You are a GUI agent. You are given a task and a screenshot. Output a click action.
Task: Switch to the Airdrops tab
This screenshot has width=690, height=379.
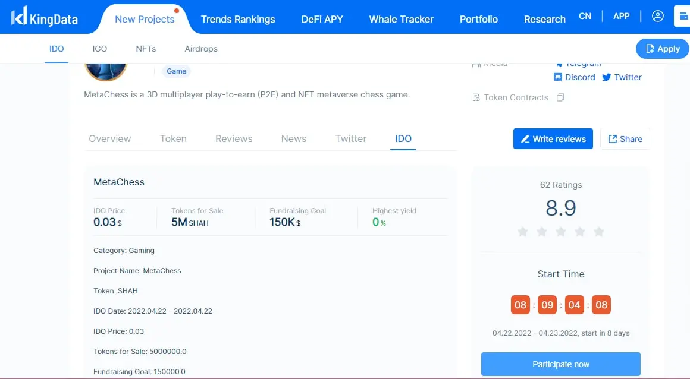[201, 49]
